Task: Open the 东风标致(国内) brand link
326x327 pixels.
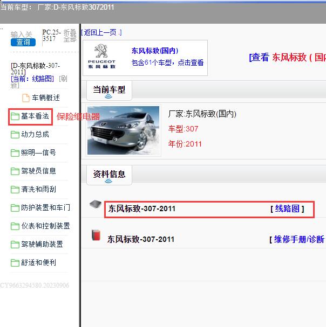Action: (155, 51)
